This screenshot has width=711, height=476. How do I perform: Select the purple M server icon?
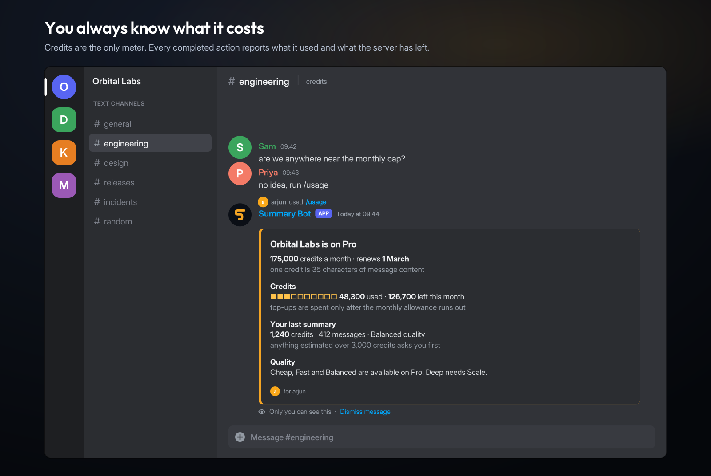tap(64, 185)
